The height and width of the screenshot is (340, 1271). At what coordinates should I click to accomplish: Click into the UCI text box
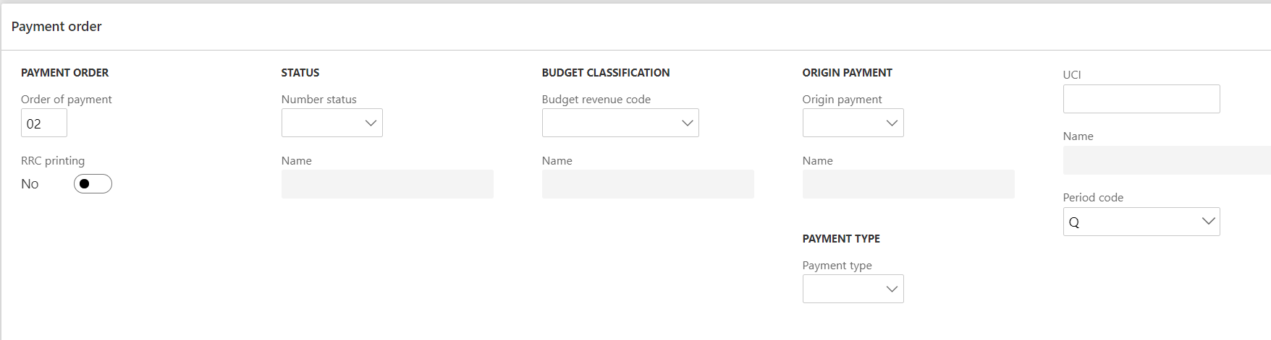1141,99
